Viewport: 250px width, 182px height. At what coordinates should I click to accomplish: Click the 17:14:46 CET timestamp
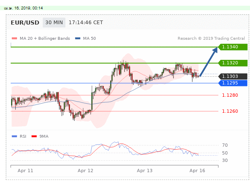click(x=86, y=23)
